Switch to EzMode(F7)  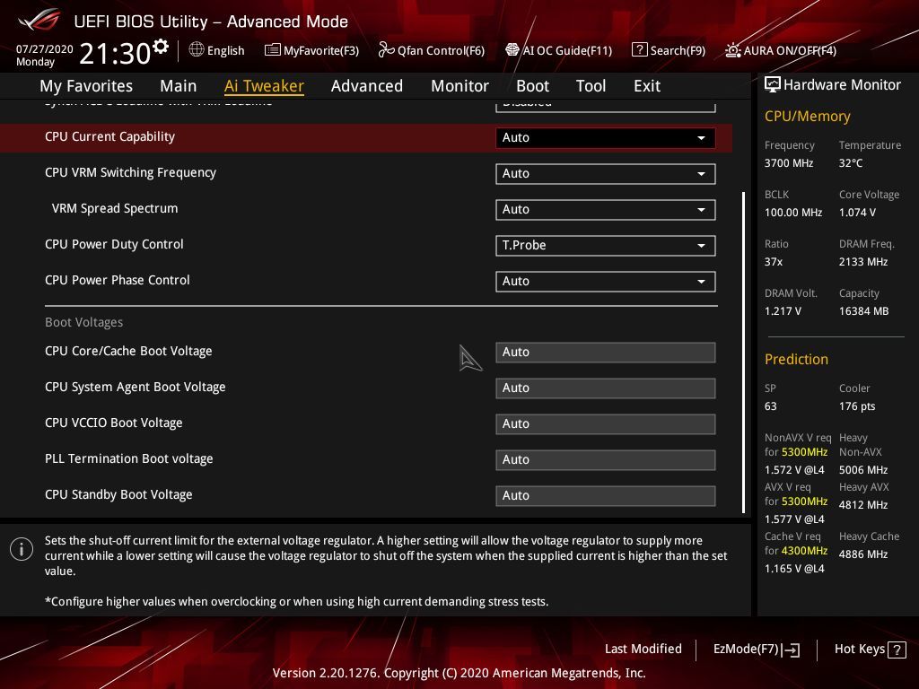[x=756, y=650]
